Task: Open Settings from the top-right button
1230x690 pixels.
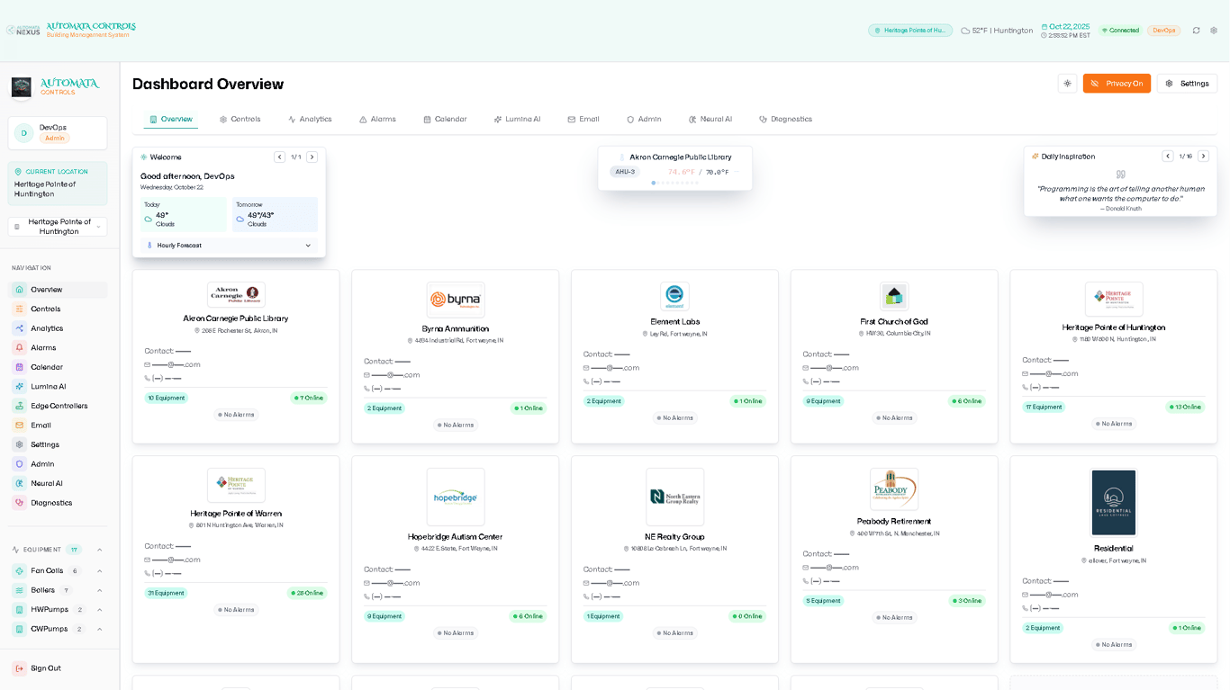Action: click(1188, 83)
